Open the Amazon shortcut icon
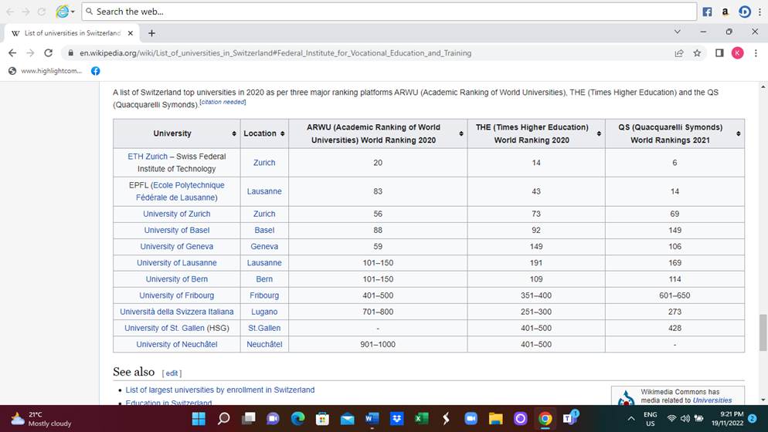 (x=725, y=12)
